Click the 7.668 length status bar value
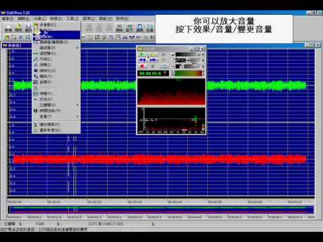This screenshot has height=242, width=323. tap(40, 224)
